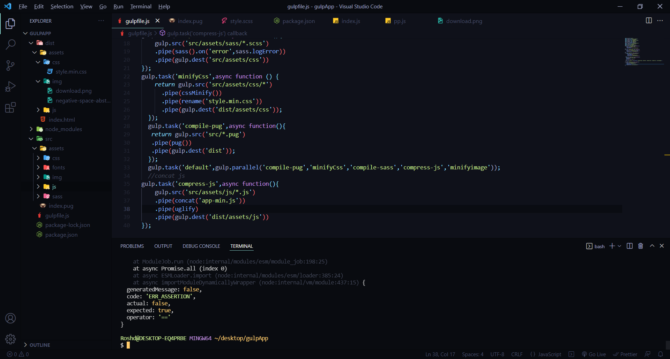Click the split editor right icon
Viewport: 670px width, 359px height.
649,21
